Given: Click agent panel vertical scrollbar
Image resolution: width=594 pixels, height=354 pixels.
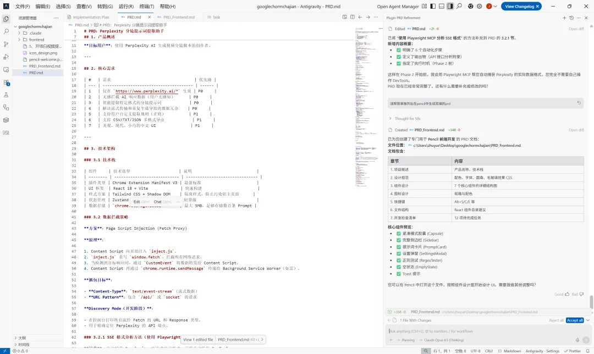Looking at the screenshot, I should [x=591, y=302].
